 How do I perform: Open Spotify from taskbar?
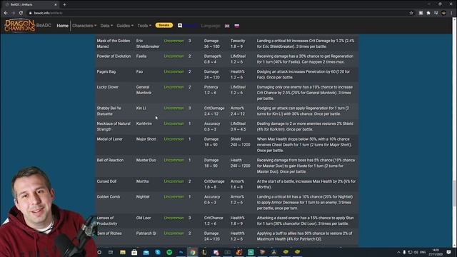tap(169, 252)
